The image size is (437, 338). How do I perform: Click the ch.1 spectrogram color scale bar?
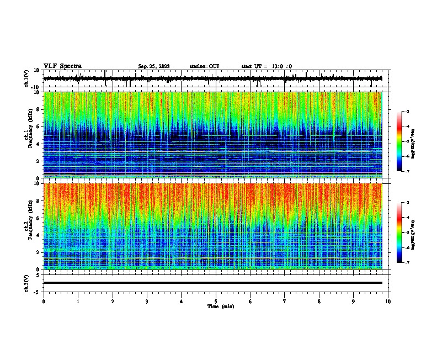(x=399, y=141)
